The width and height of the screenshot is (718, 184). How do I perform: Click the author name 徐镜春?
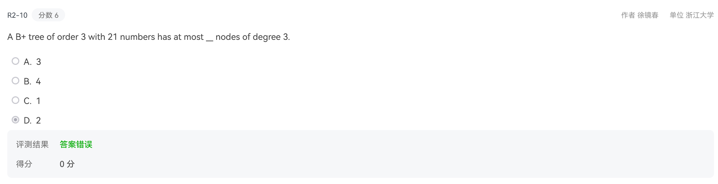tap(648, 15)
